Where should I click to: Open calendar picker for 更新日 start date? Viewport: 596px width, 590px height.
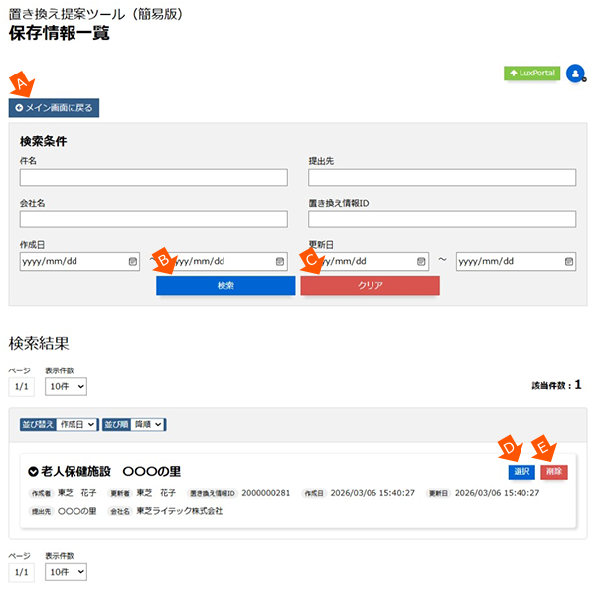click(422, 262)
